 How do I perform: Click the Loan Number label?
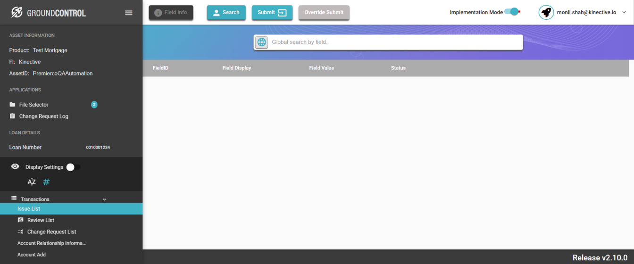[25, 147]
